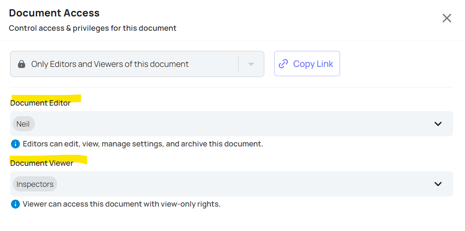The image size is (465, 231).
Task: Click the chain link icon beside Copy Link
Action: 284,64
